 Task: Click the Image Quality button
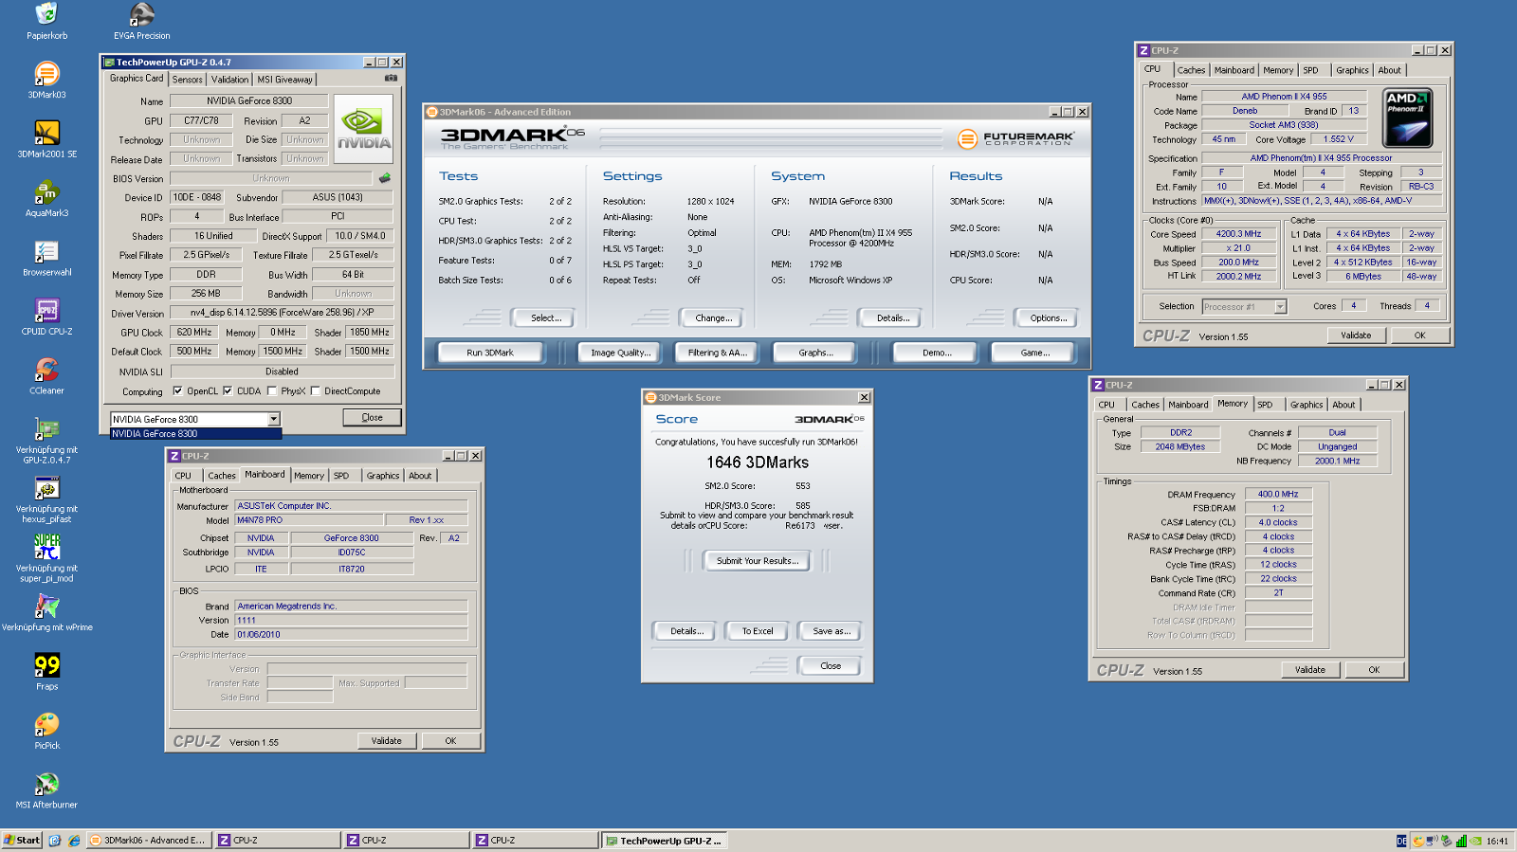pos(621,353)
